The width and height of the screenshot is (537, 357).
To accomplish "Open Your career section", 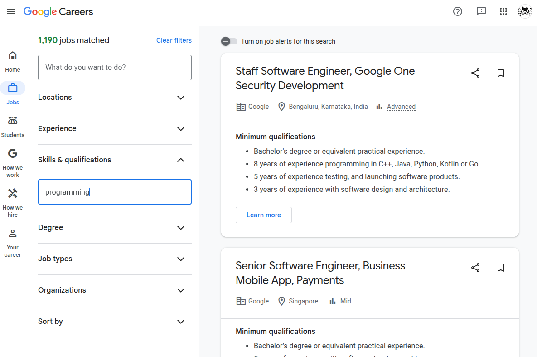I will point(13,243).
